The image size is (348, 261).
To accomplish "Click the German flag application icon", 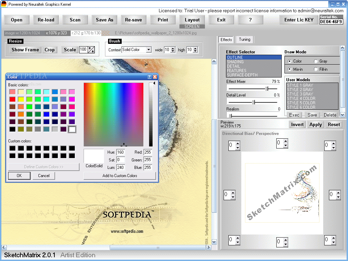I will coord(4,4).
